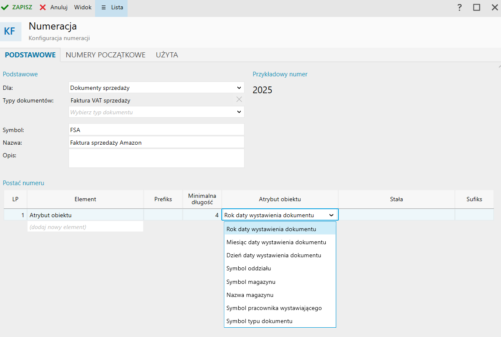The image size is (501, 337).
Task: Open the UŻYTA tab
Action: (x=167, y=55)
